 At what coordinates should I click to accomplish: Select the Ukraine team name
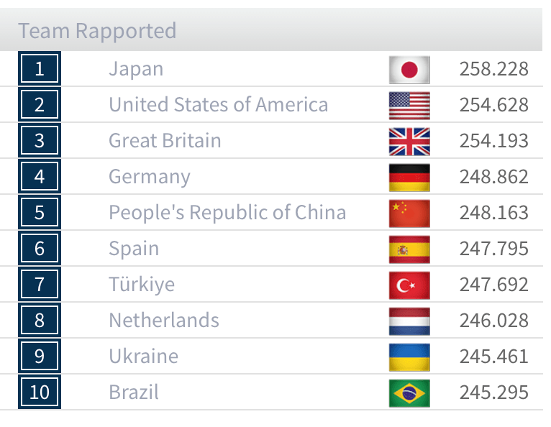[x=143, y=357]
